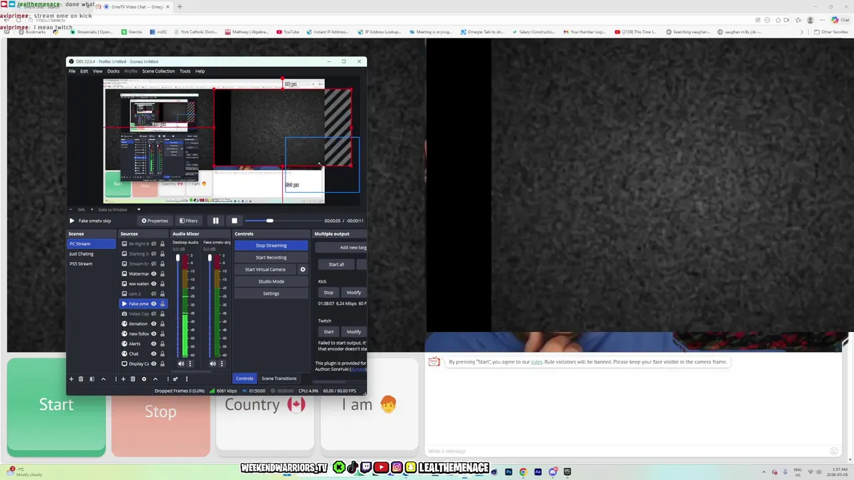Open the rules link in OmeTV chat

pos(536,362)
